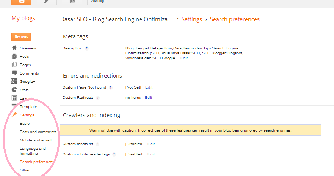Click the Overview home icon
The image size is (334, 176).
coord(14,48)
